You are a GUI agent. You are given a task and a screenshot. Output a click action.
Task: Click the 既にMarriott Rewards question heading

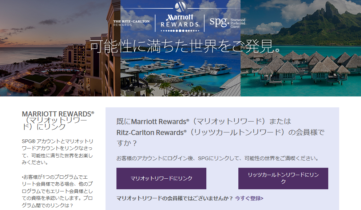220,132
